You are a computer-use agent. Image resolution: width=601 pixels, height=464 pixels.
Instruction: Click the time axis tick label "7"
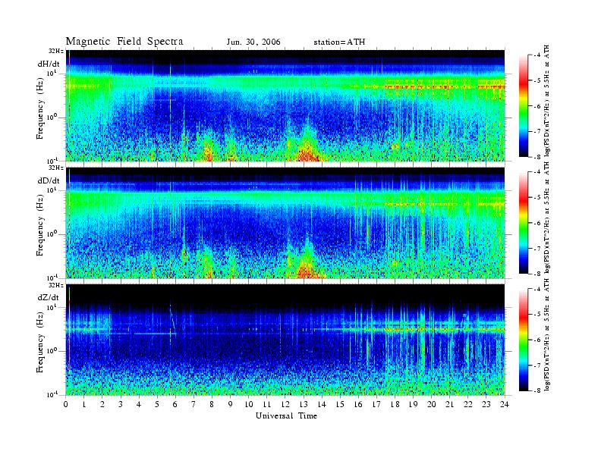[194, 405]
